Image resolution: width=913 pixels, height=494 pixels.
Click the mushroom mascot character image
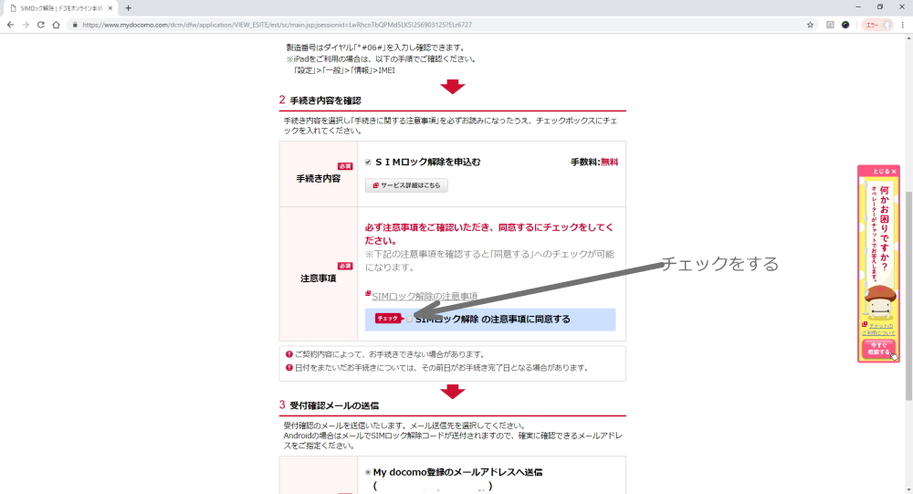879,302
